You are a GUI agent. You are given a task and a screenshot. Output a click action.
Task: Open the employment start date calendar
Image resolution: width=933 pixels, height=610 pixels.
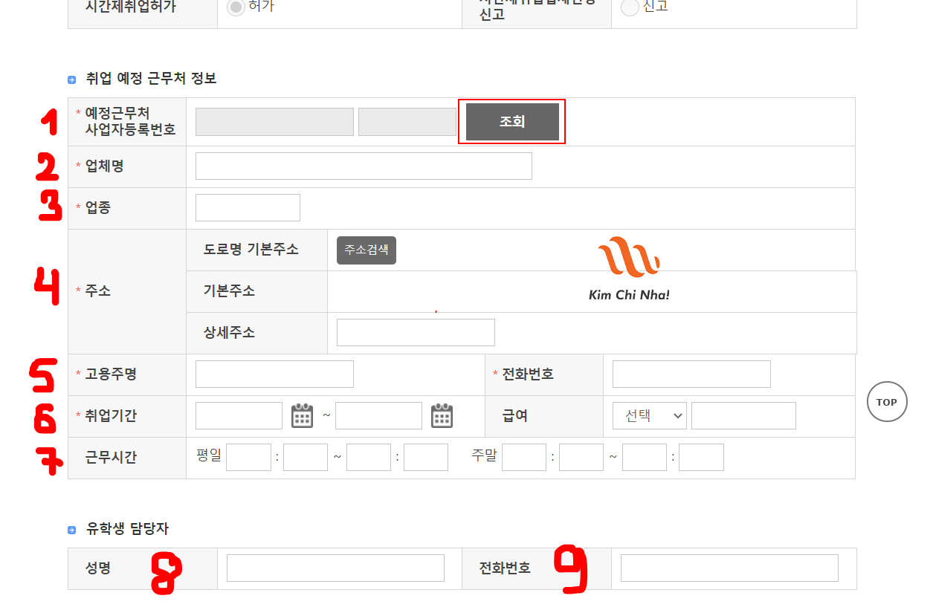click(x=302, y=415)
